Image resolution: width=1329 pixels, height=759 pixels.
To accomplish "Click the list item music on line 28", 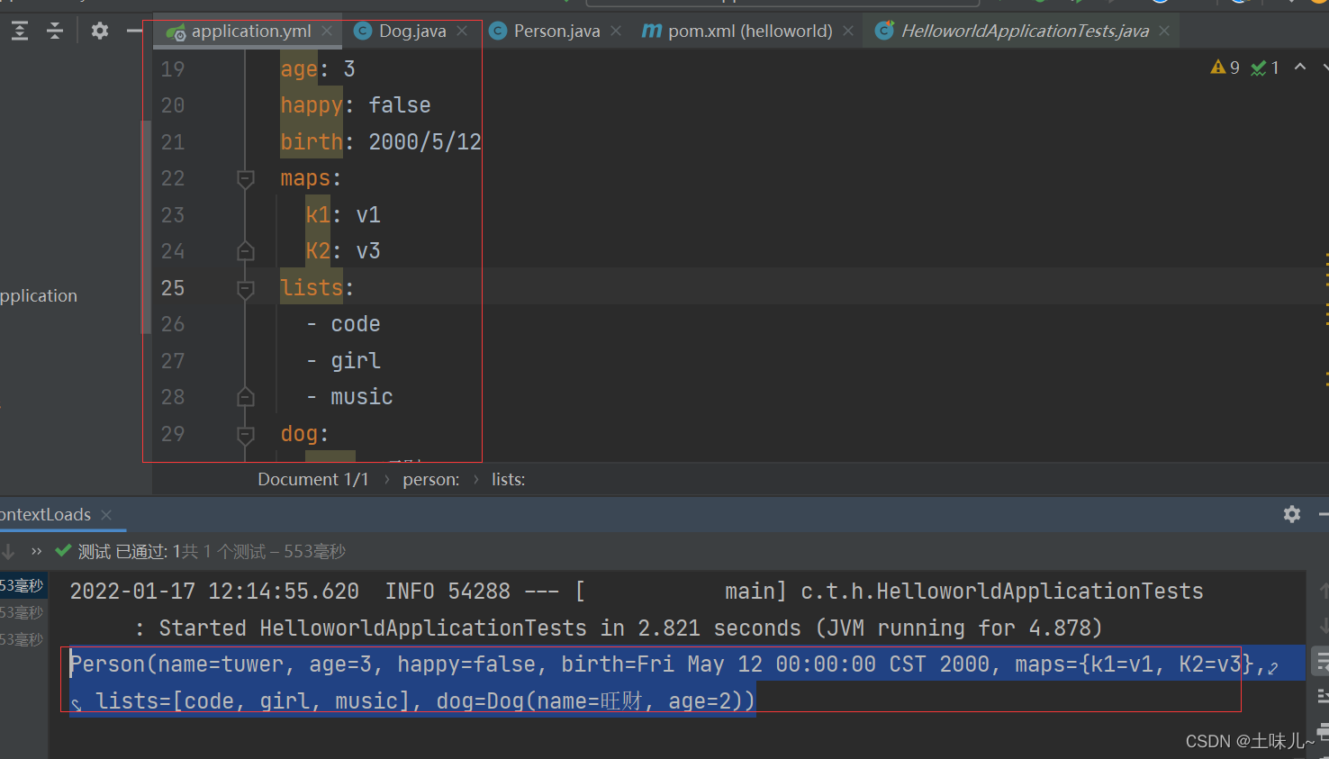I will tap(362, 397).
